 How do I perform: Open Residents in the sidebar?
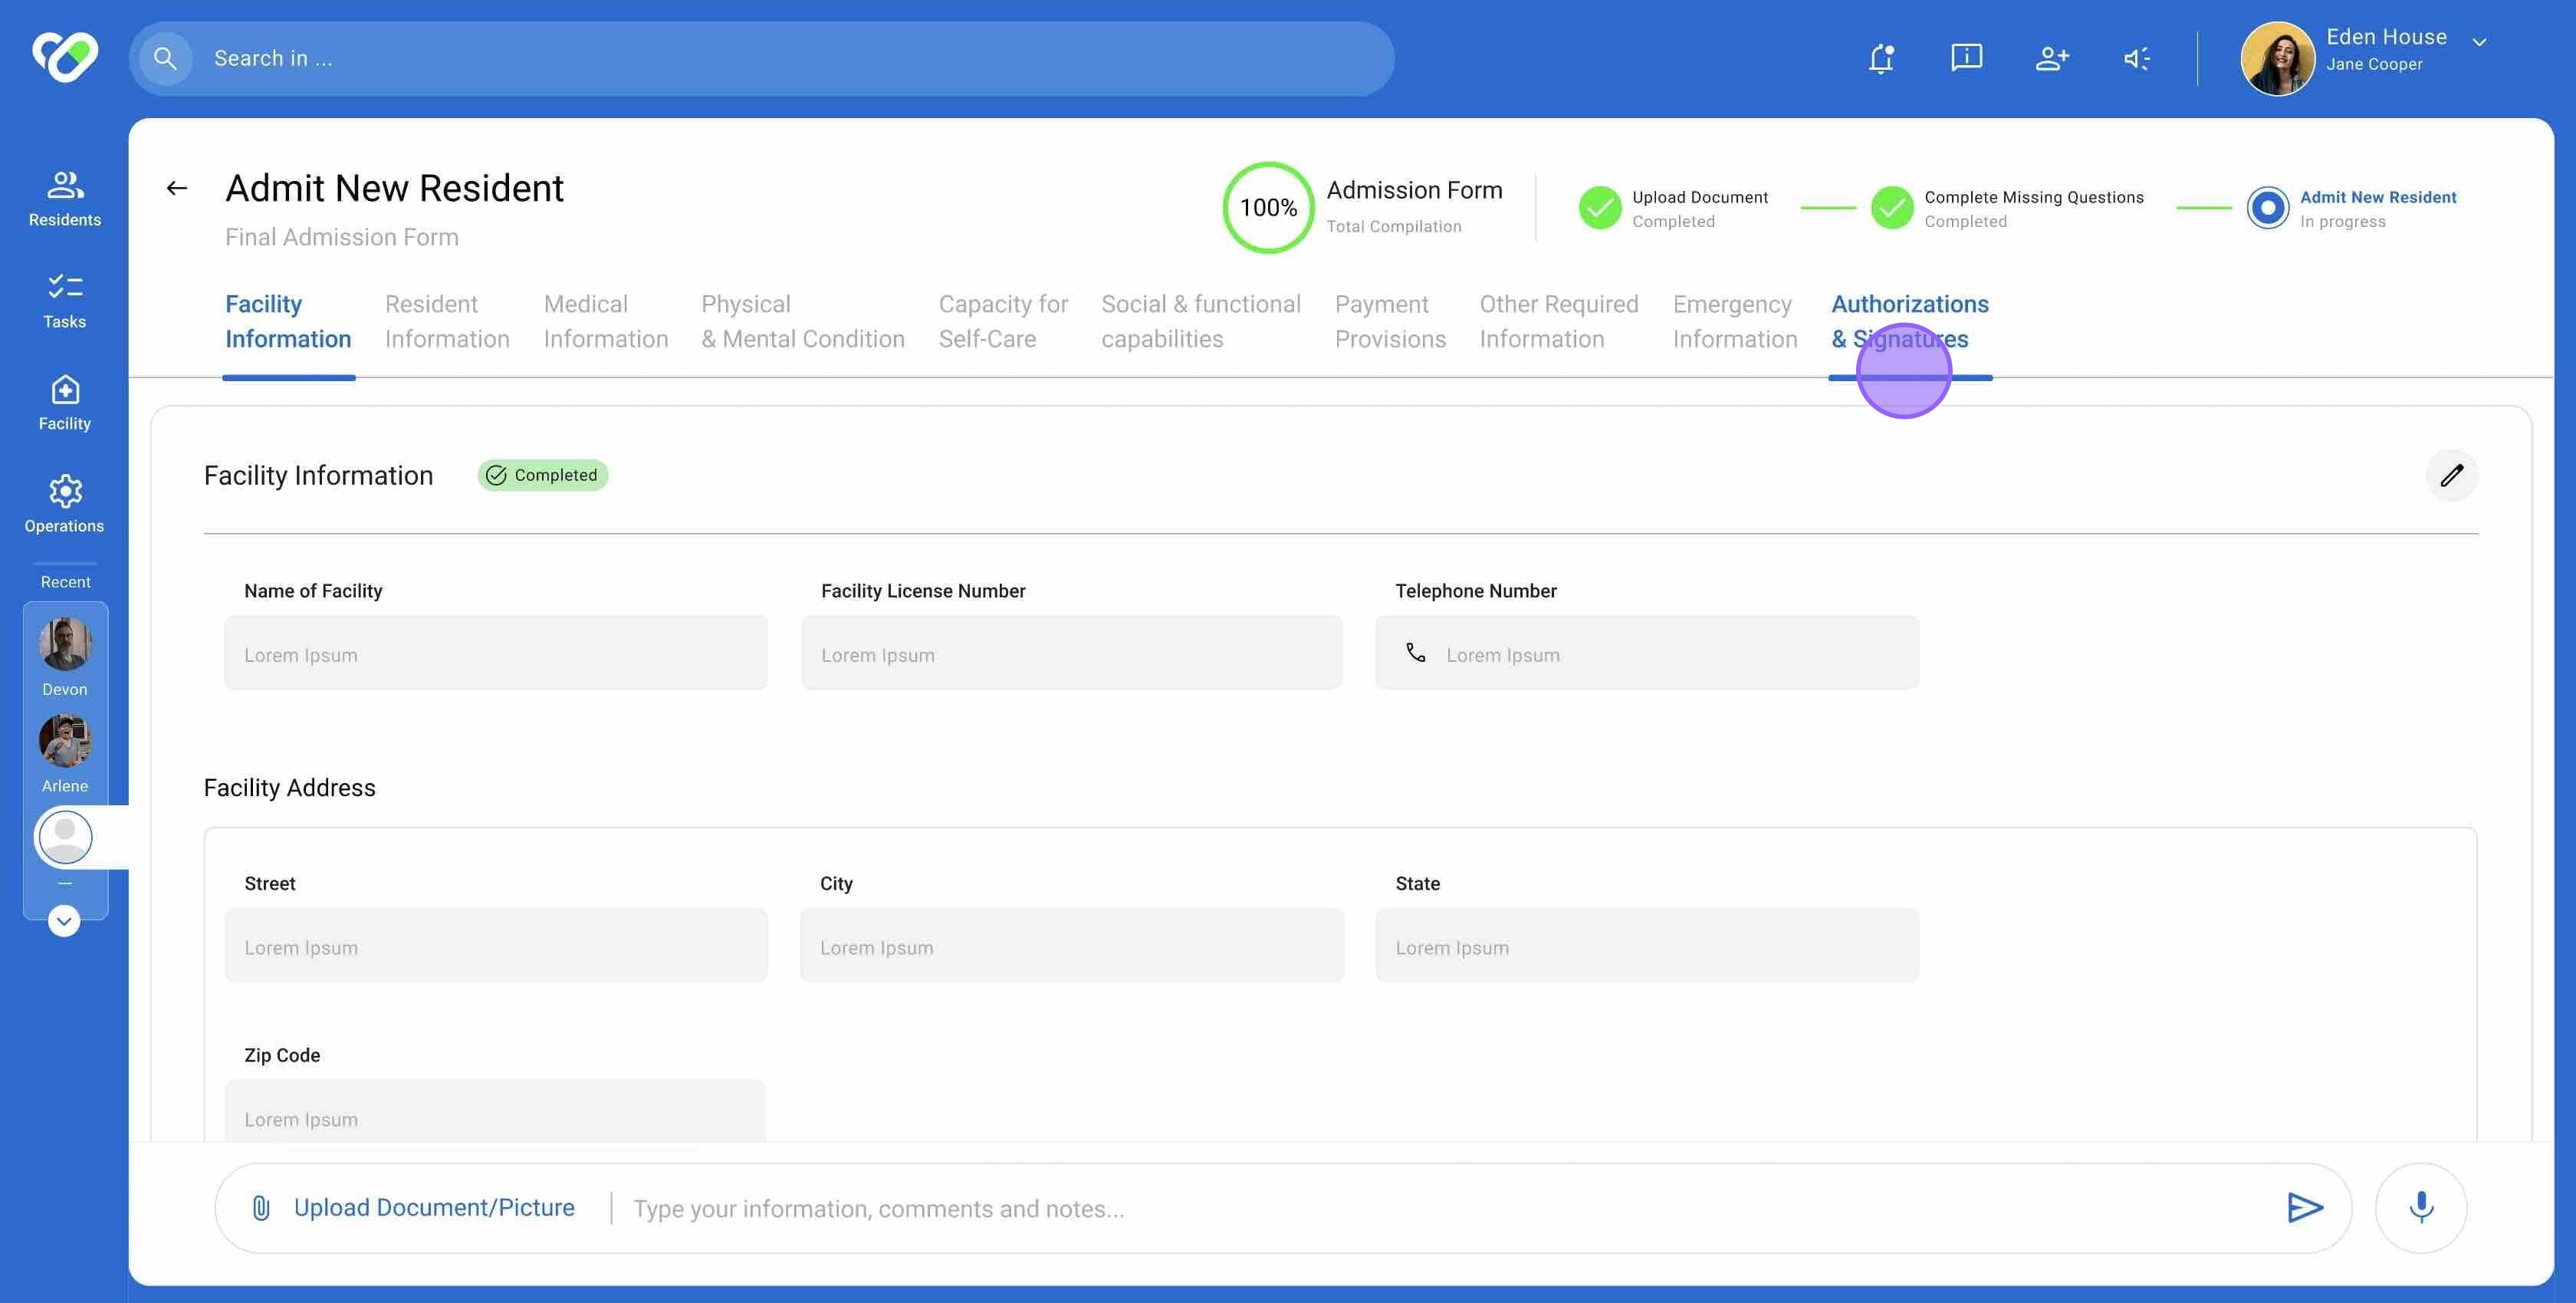65,198
